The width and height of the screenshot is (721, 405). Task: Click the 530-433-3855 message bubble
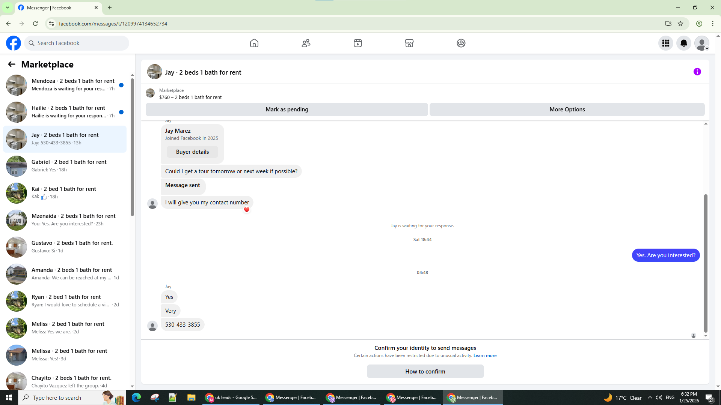click(x=183, y=325)
